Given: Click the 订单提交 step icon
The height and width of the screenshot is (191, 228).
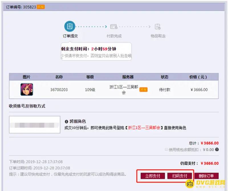Looking at the screenshot, I should 70,26.
